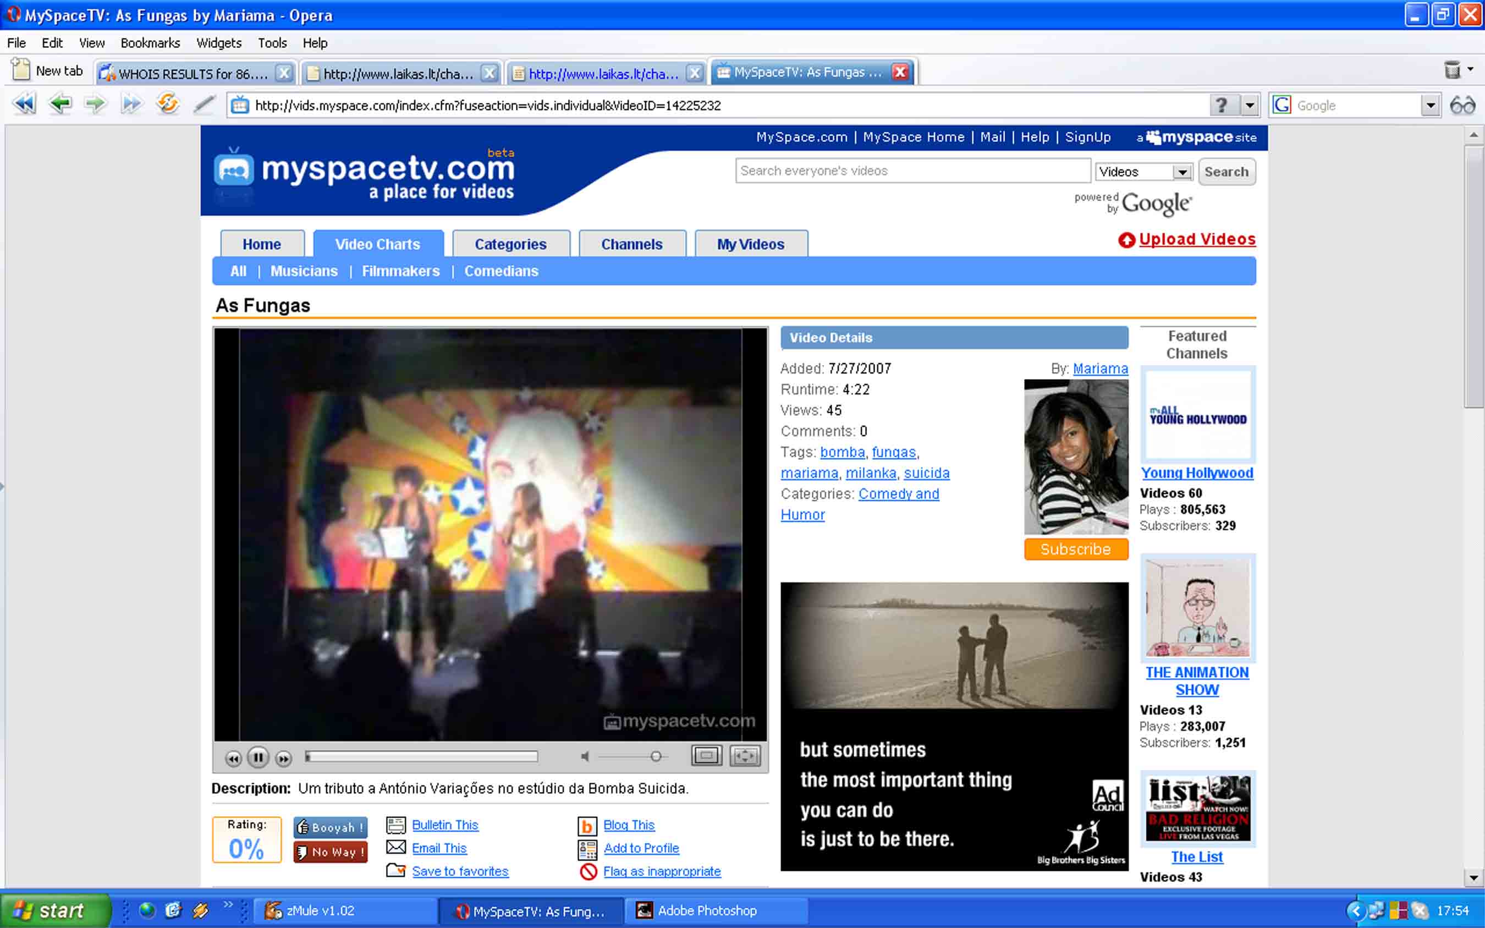The height and width of the screenshot is (928, 1485).
Task: Click the wand password-fill icon
Action: click(x=204, y=105)
